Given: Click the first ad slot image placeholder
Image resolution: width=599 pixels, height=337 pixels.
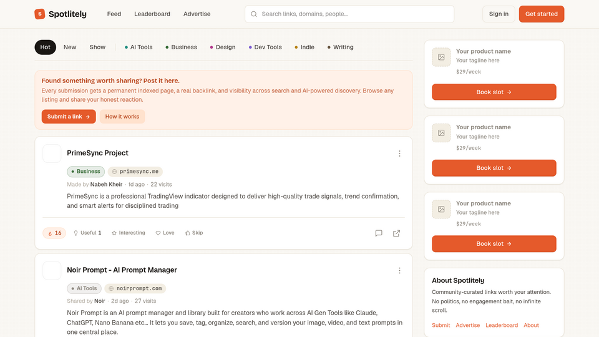Looking at the screenshot, I should click(x=441, y=57).
